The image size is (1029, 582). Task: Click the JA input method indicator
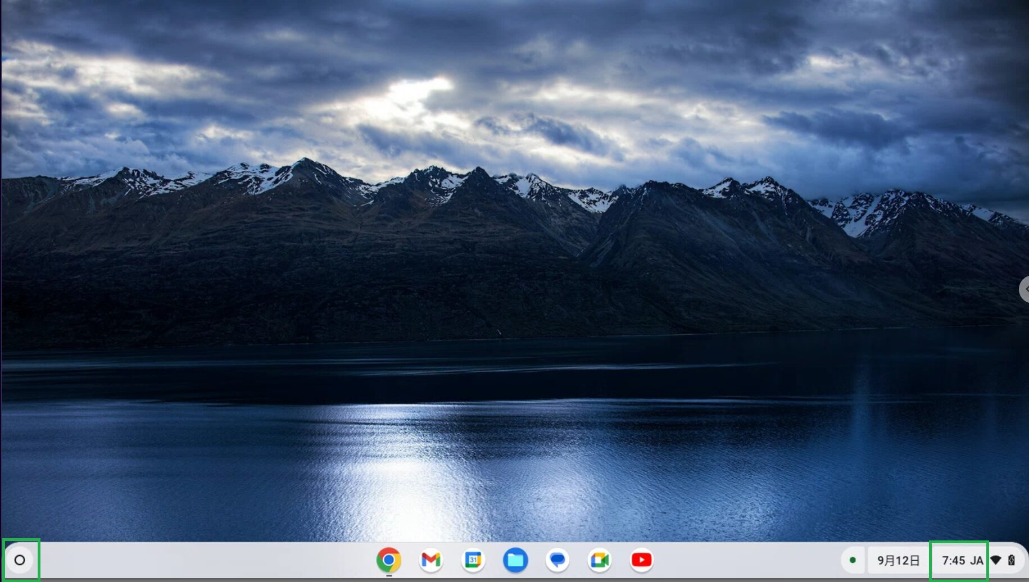click(977, 560)
